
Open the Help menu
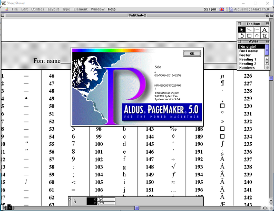112,9
